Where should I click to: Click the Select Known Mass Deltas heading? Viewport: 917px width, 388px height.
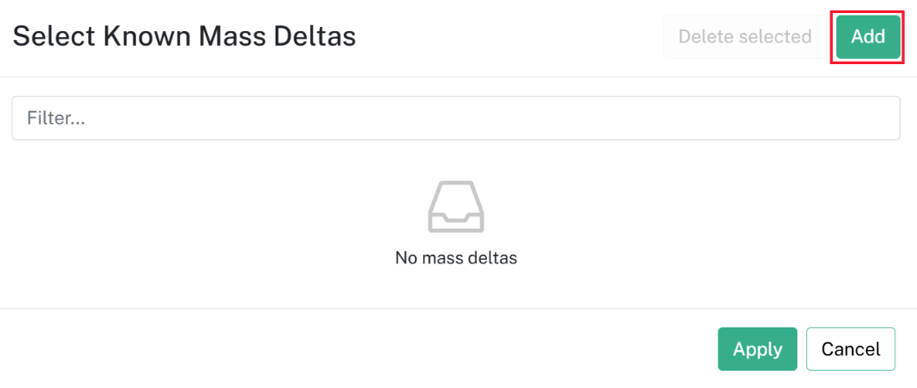[185, 37]
